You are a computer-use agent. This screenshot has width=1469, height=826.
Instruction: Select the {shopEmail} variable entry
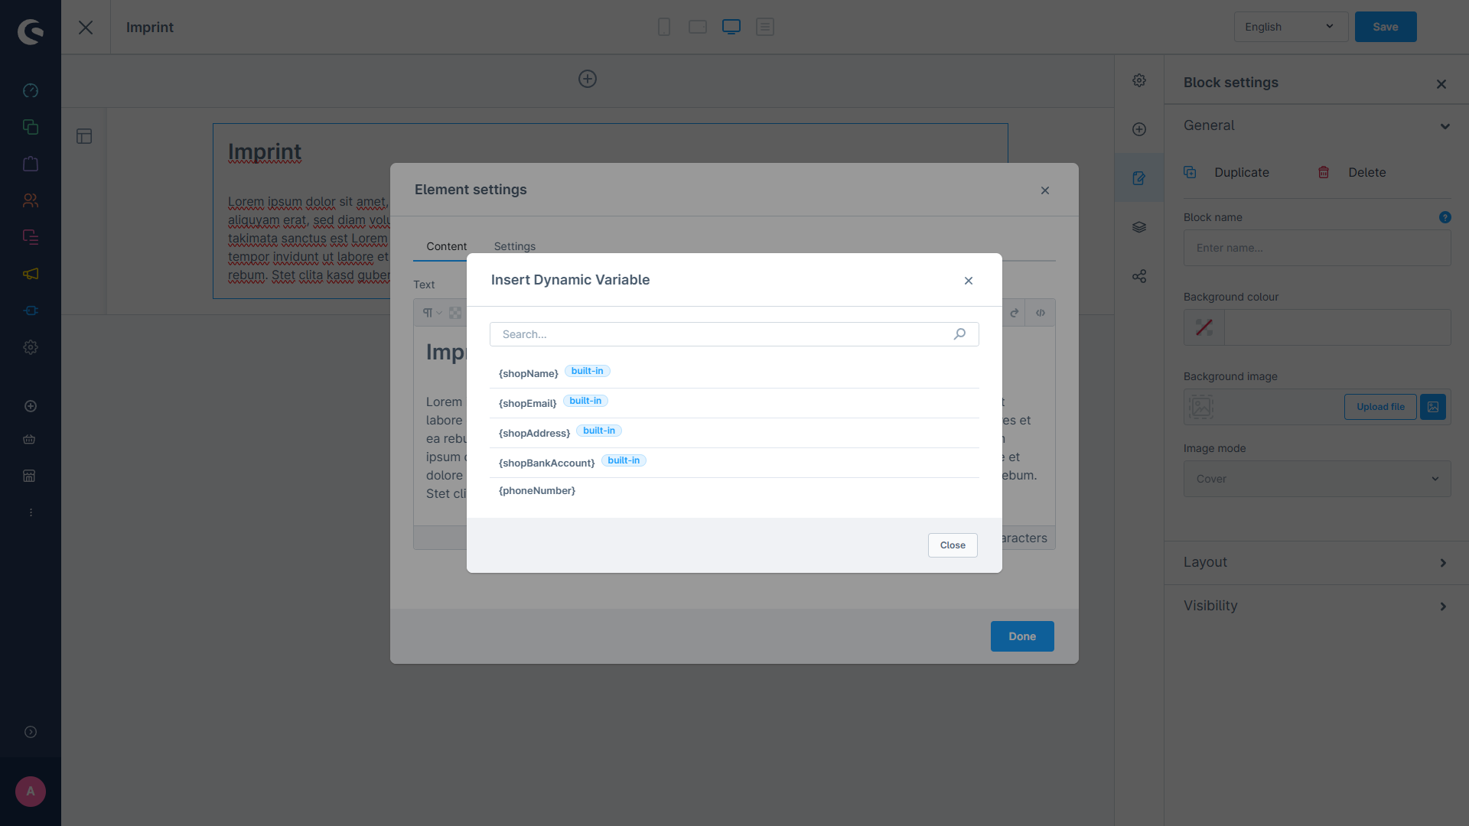[528, 403]
